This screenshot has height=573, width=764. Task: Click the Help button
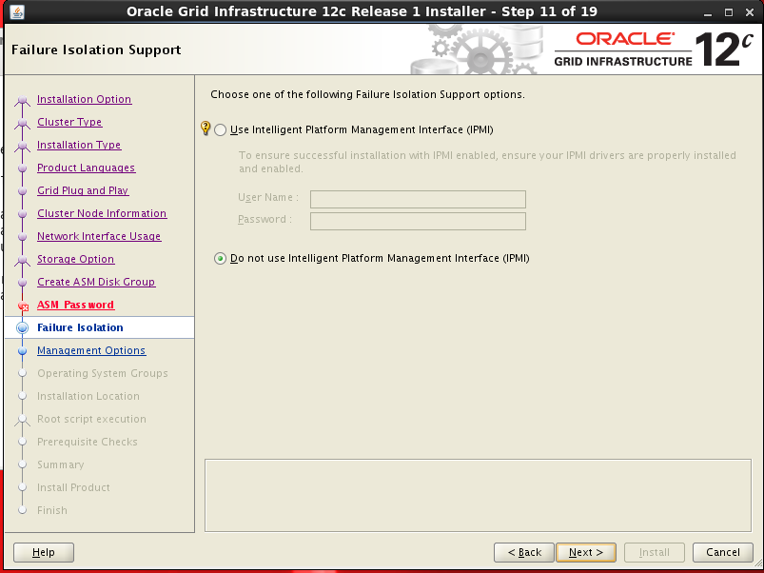pyautogui.click(x=44, y=552)
